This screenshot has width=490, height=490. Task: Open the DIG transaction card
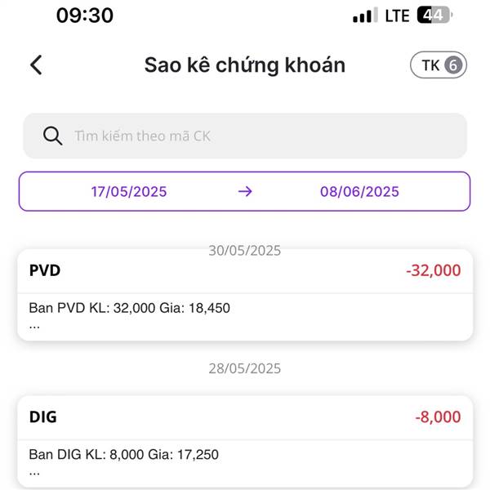(x=245, y=441)
